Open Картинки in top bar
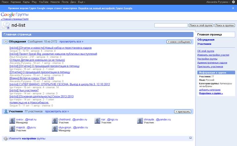The height and width of the screenshot is (146, 237). click(16, 2)
